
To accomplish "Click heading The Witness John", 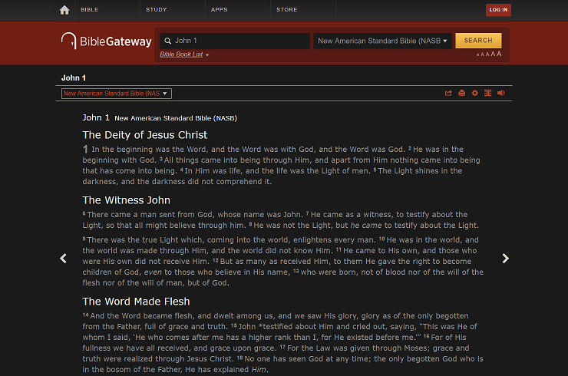I will 126,200.
